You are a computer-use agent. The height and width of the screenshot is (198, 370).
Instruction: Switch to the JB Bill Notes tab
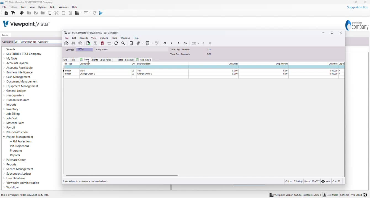pos(106,60)
